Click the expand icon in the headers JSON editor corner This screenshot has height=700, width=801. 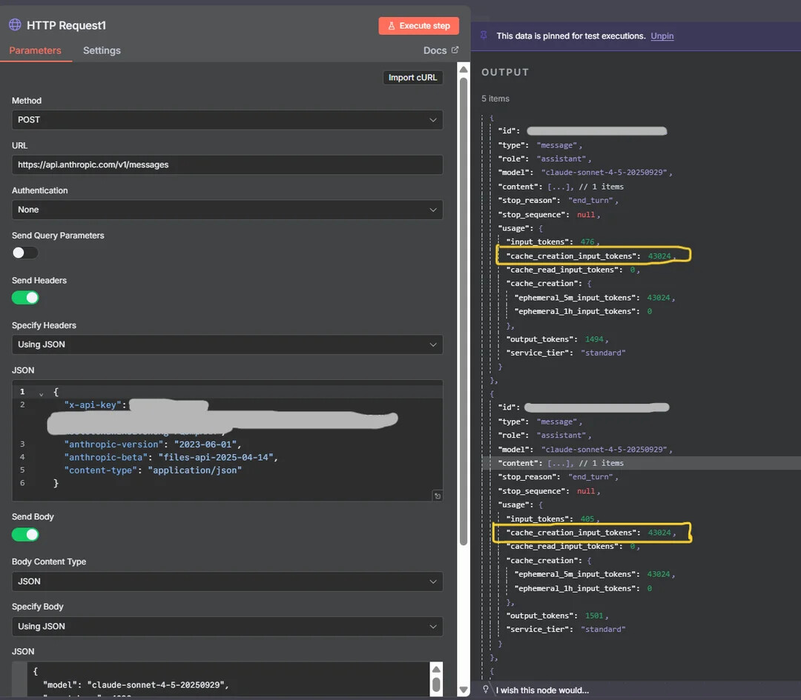point(437,496)
